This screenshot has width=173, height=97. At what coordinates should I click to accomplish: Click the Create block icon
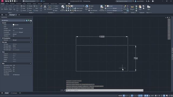tap(91, 6)
